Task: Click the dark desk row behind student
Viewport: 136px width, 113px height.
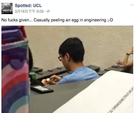Action: 52,73
